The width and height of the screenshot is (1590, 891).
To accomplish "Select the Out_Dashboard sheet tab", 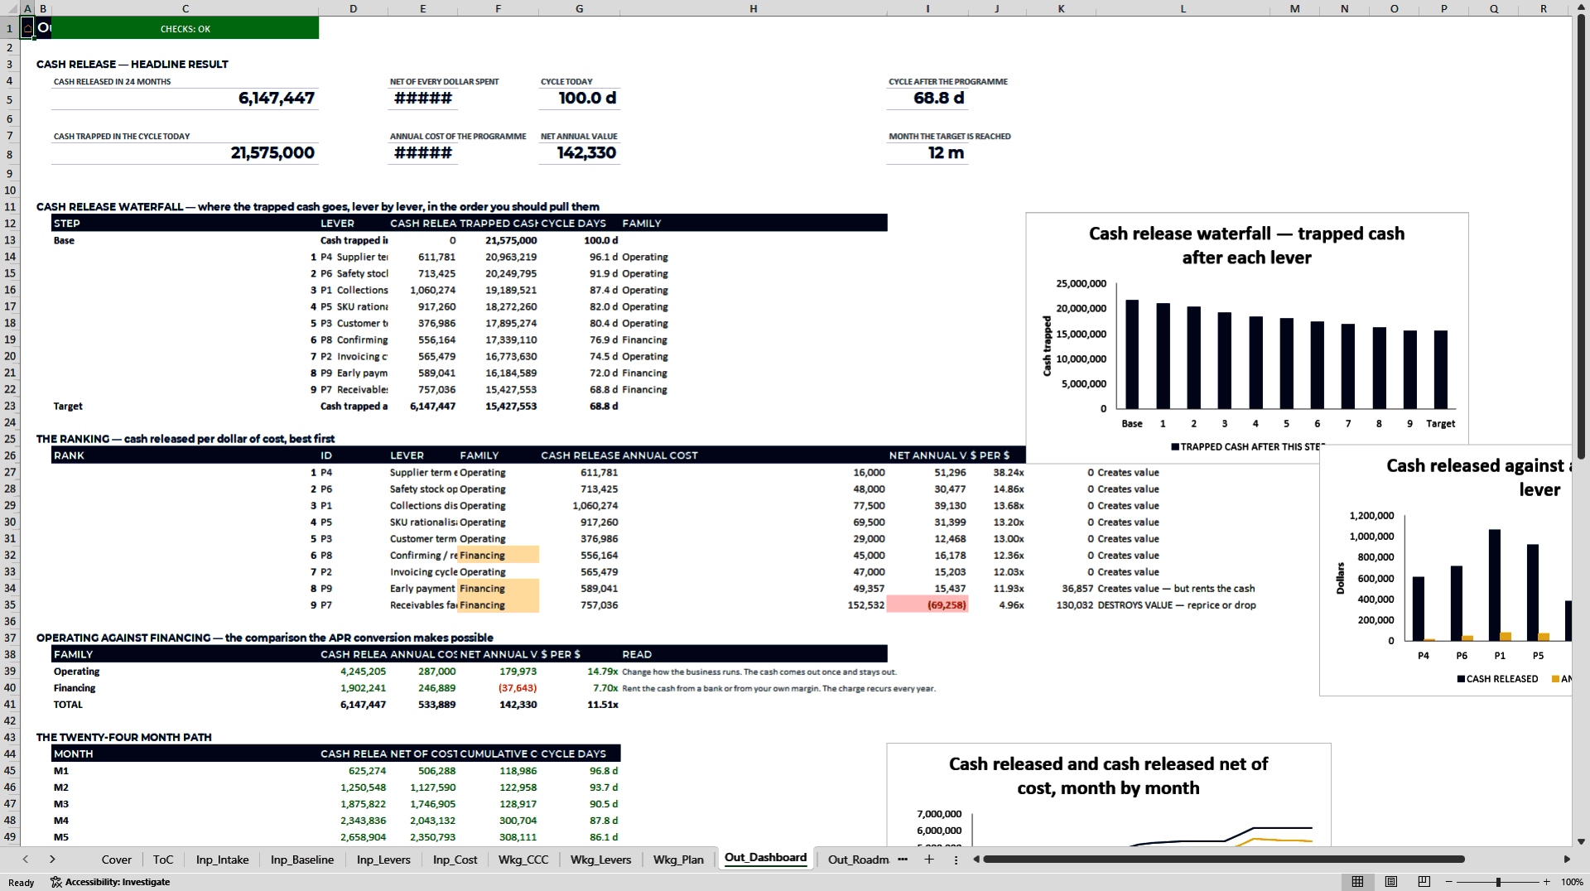I will [x=765, y=858].
